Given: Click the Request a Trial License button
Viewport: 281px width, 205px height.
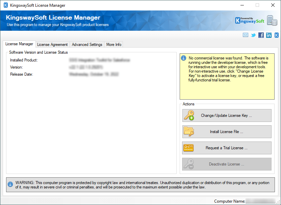Looking at the screenshot, I should pyautogui.click(x=227, y=148).
